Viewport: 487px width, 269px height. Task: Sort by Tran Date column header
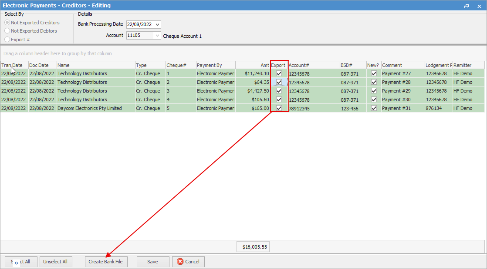tap(14, 65)
